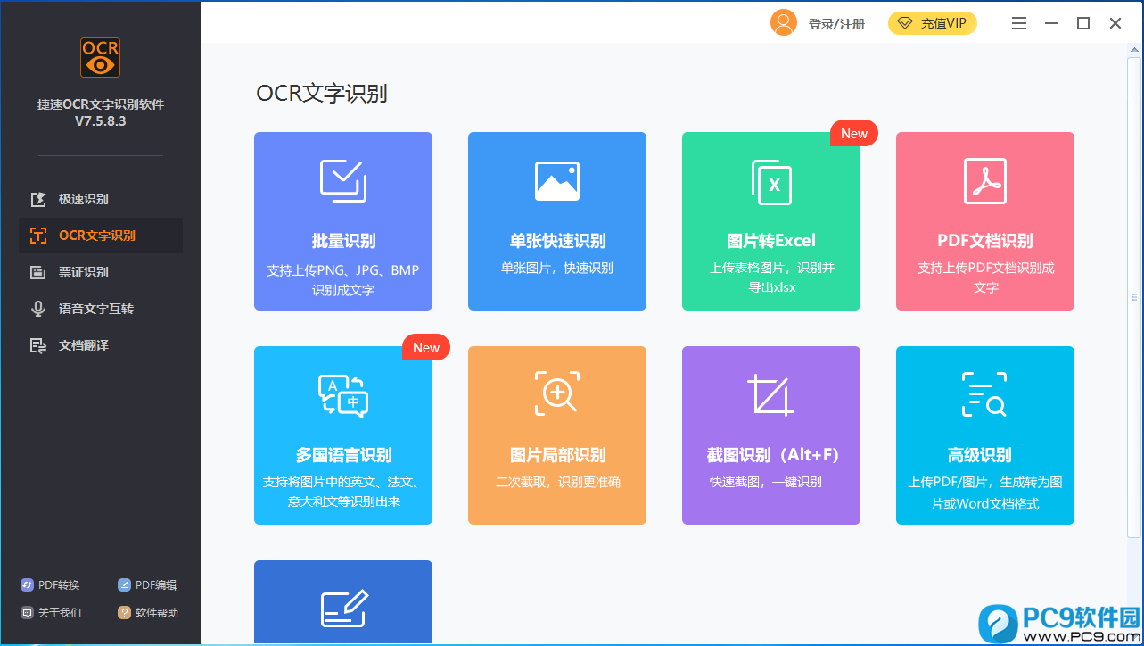
Task: Click 登录/注册 text
Action: tap(836, 24)
